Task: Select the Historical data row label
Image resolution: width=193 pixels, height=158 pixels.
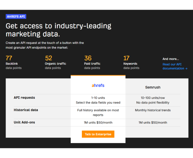Action: tap(26, 110)
